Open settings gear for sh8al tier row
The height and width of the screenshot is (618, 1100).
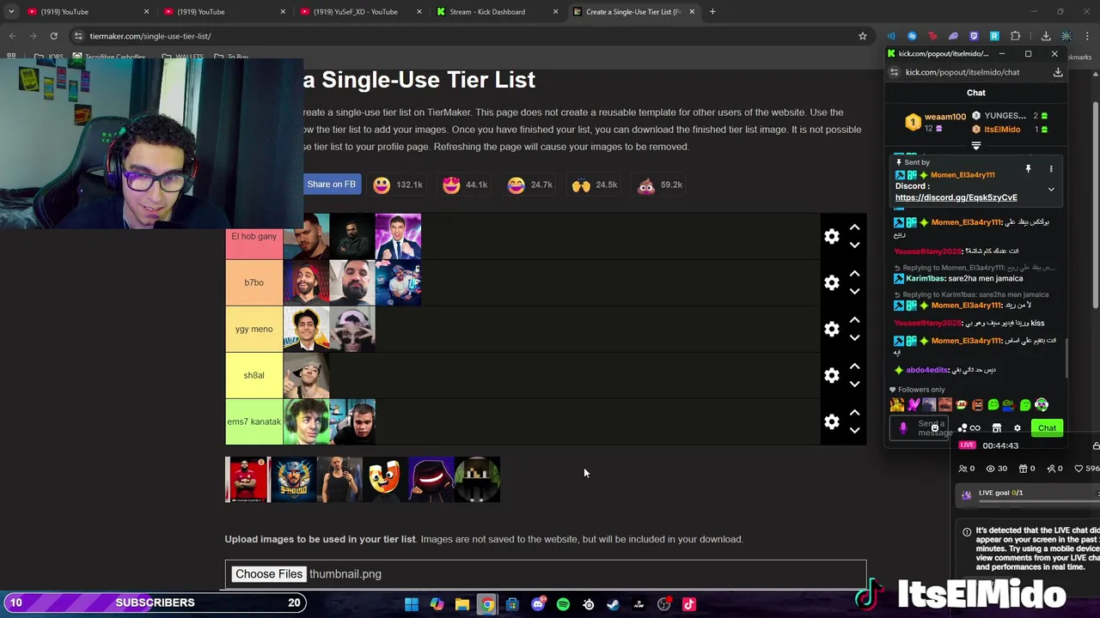pyautogui.click(x=831, y=375)
